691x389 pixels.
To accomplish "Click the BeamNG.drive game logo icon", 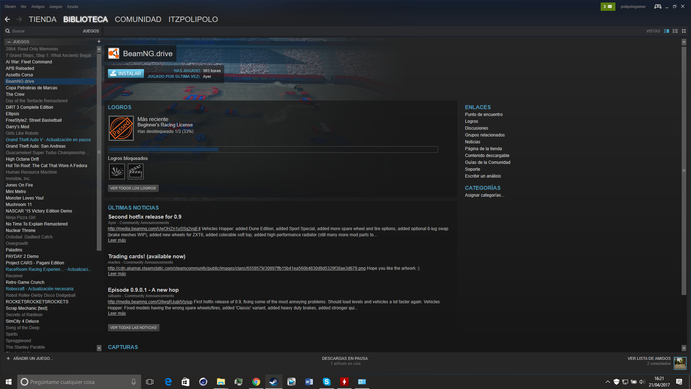I will point(114,54).
